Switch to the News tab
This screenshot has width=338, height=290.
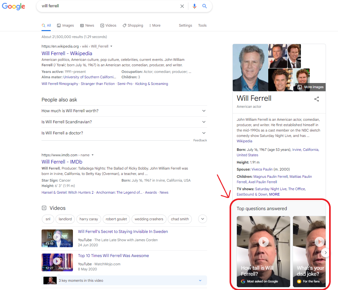coord(87,25)
